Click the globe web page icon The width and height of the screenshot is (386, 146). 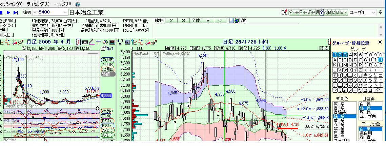237,20
